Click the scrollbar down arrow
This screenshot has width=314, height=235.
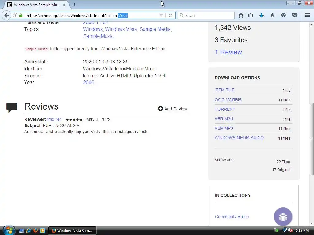point(312,223)
